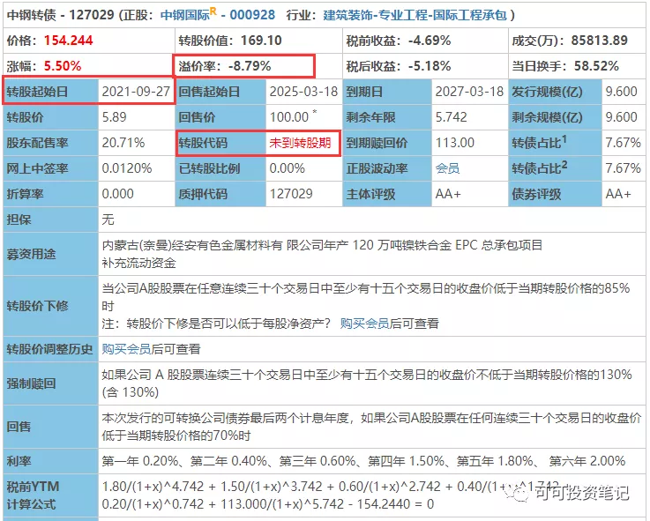Select the 溢价率 value -8.79%
The image size is (650, 521).
click(x=247, y=66)
